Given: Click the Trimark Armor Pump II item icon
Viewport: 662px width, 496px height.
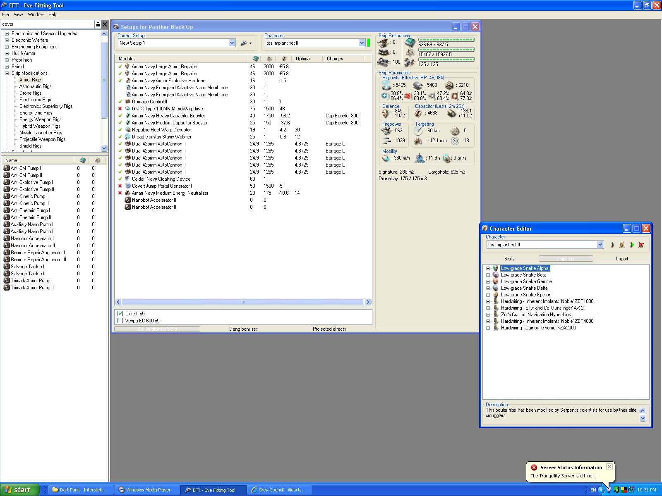Looking at the screenshot, I should [7, 288].
